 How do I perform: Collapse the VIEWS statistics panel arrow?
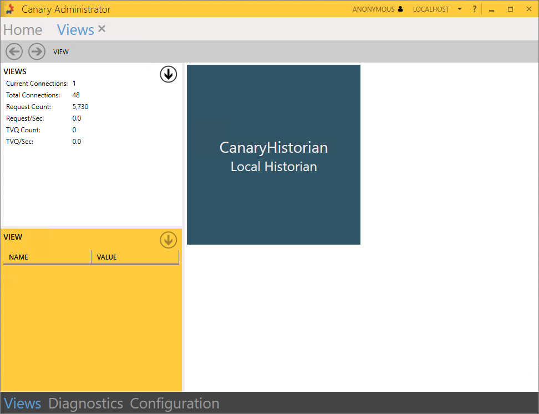coord(168,74)
